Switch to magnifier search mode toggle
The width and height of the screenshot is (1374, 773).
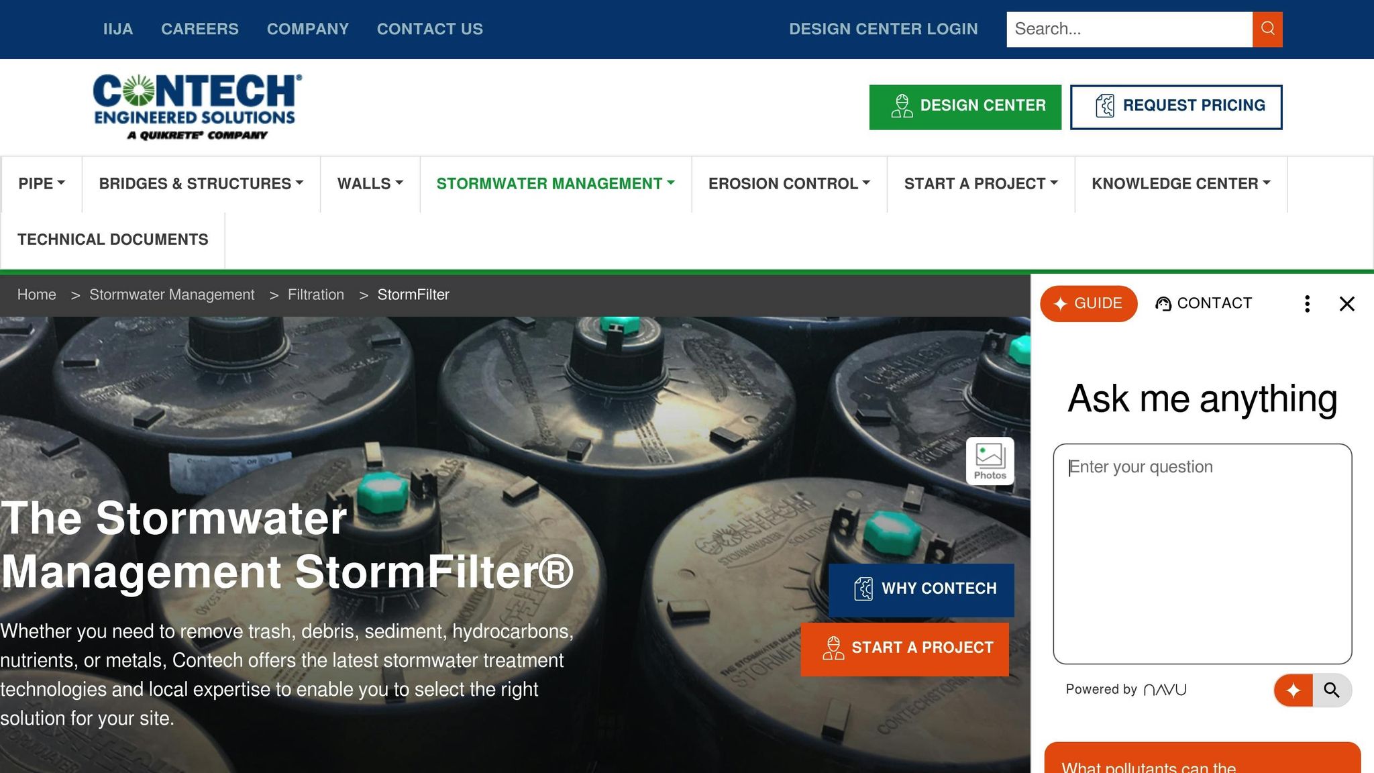(1332, 690)
